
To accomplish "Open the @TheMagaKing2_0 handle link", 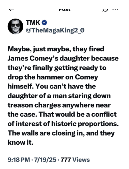I will click(x=55, y=30).
